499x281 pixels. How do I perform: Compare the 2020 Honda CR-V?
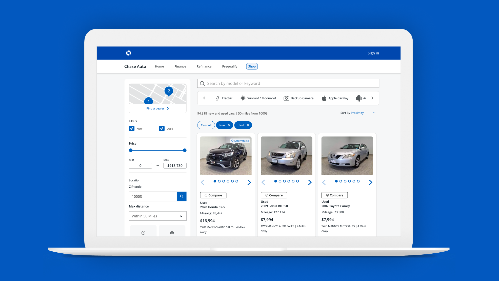(213, 195)
